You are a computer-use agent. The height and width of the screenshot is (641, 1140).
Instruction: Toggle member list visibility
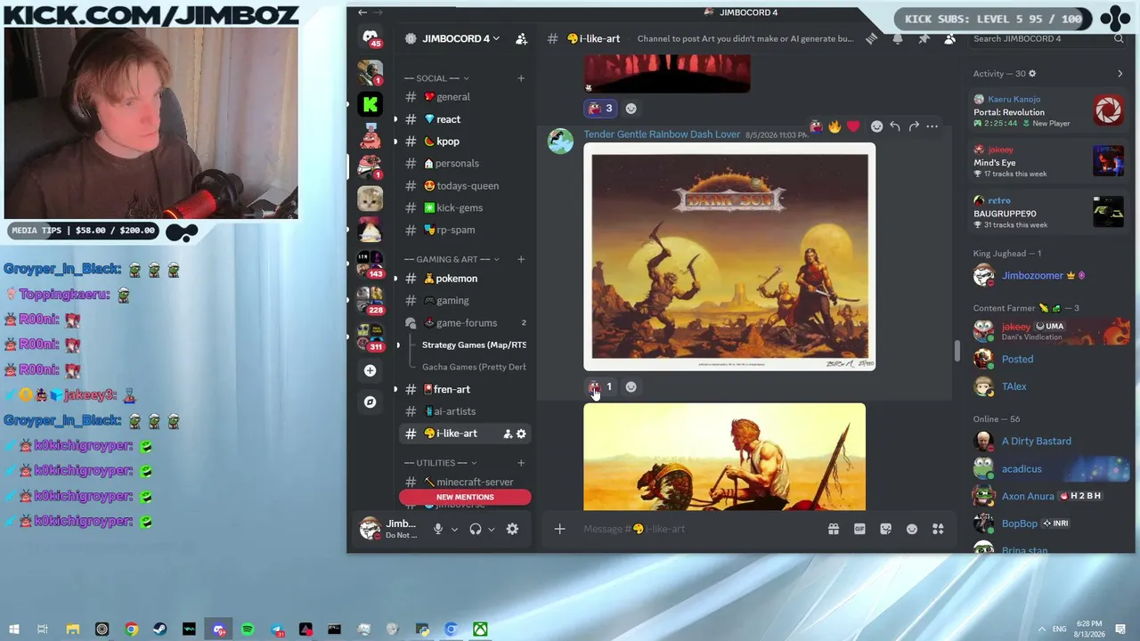[949, 38]
